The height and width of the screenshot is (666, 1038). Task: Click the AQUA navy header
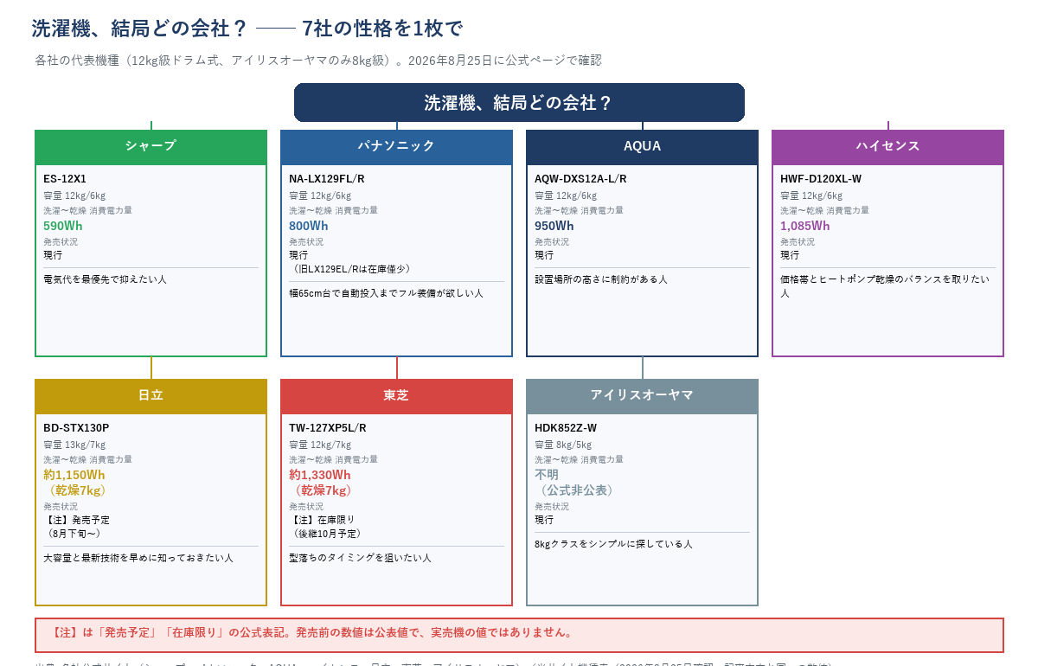pos(642,147)
